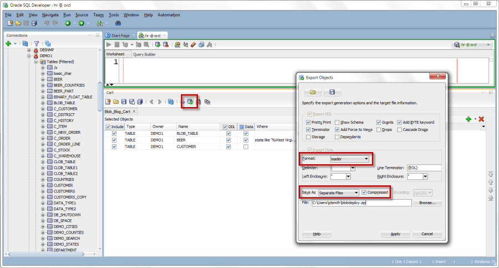Open the SQL Worksheet connection icon in the main toolbar
The height and width of the screenshot is (268, 499).
pos(100,23)
